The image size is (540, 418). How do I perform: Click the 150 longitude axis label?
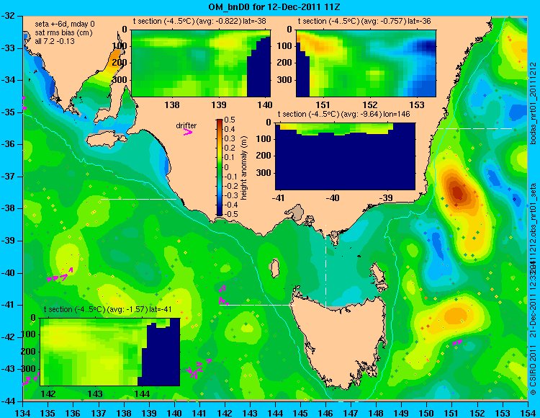426,413
